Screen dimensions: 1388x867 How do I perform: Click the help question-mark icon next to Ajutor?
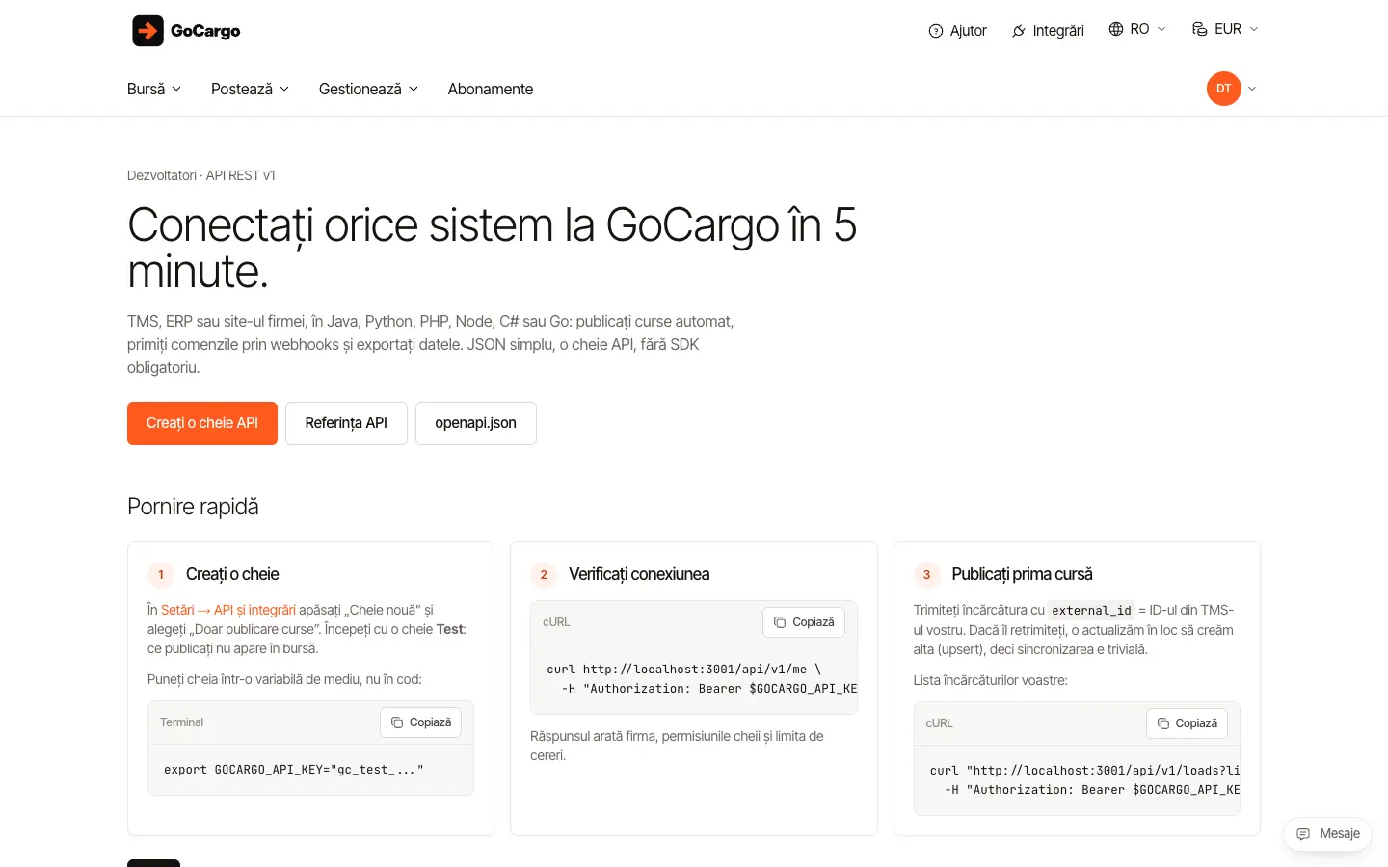[936, 31]
